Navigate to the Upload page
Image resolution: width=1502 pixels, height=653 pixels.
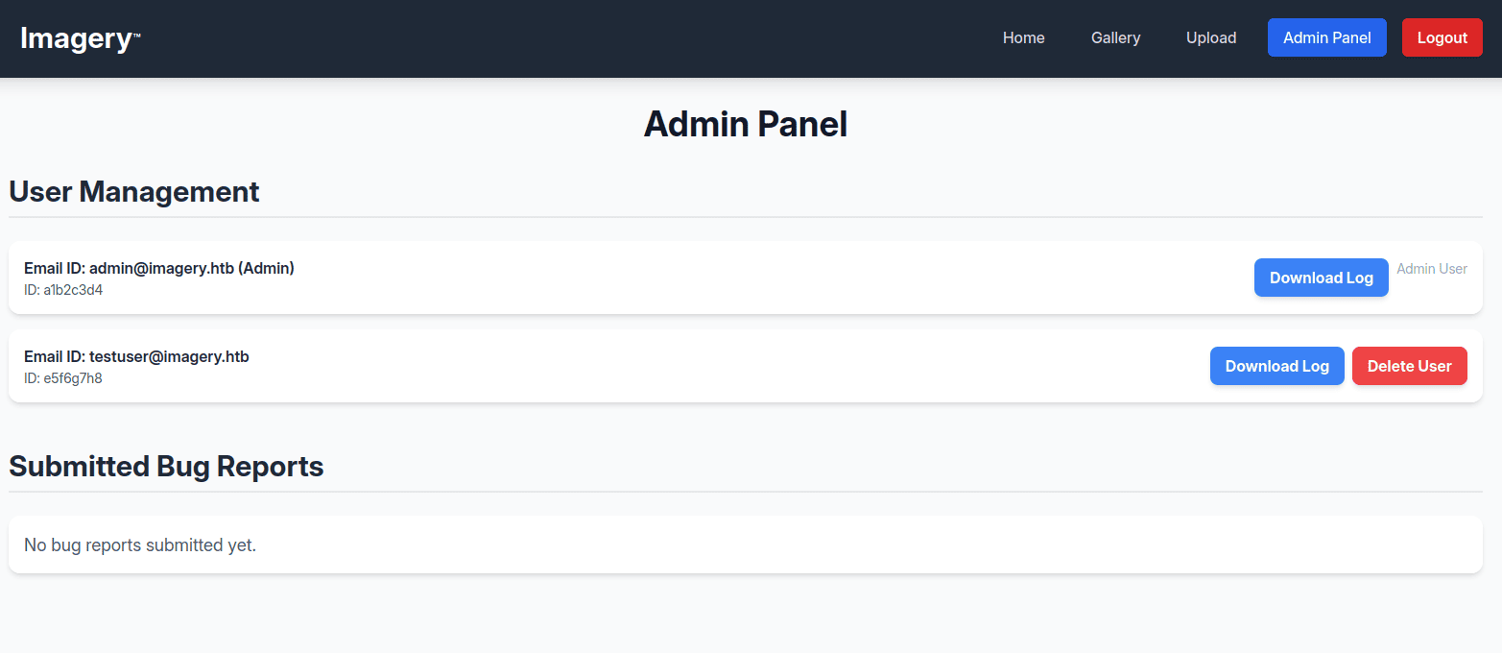click(x=1211, y=38)
